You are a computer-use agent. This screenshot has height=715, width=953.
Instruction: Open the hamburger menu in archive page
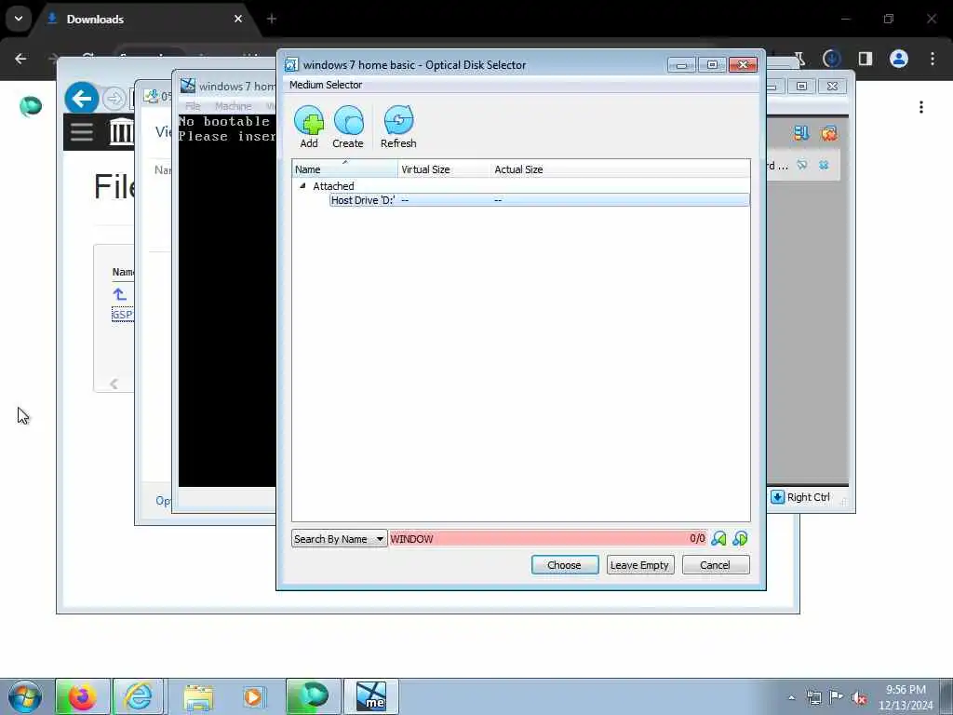82,131
